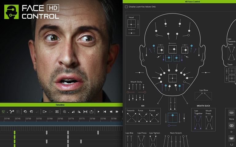Screen dimensions: 236x147
Task: Open the track list icon dropdown
Action: click(x=4, y=112)
